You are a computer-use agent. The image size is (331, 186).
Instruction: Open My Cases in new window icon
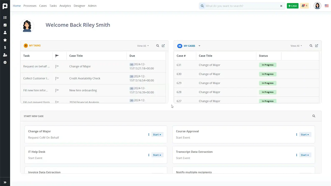point(316,46)
